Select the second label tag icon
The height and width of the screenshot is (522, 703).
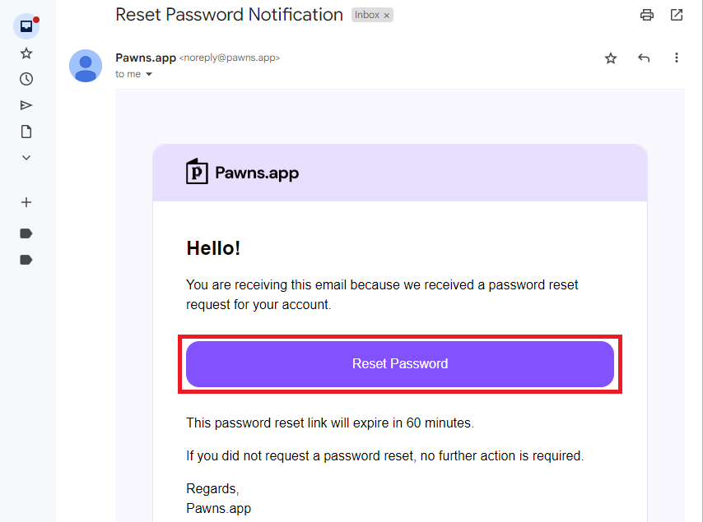click(x=26, y=260)
